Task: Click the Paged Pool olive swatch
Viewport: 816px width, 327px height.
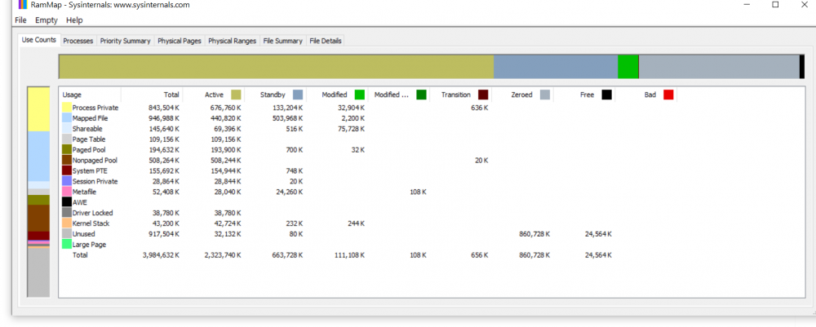Action: tap(67, 149)
